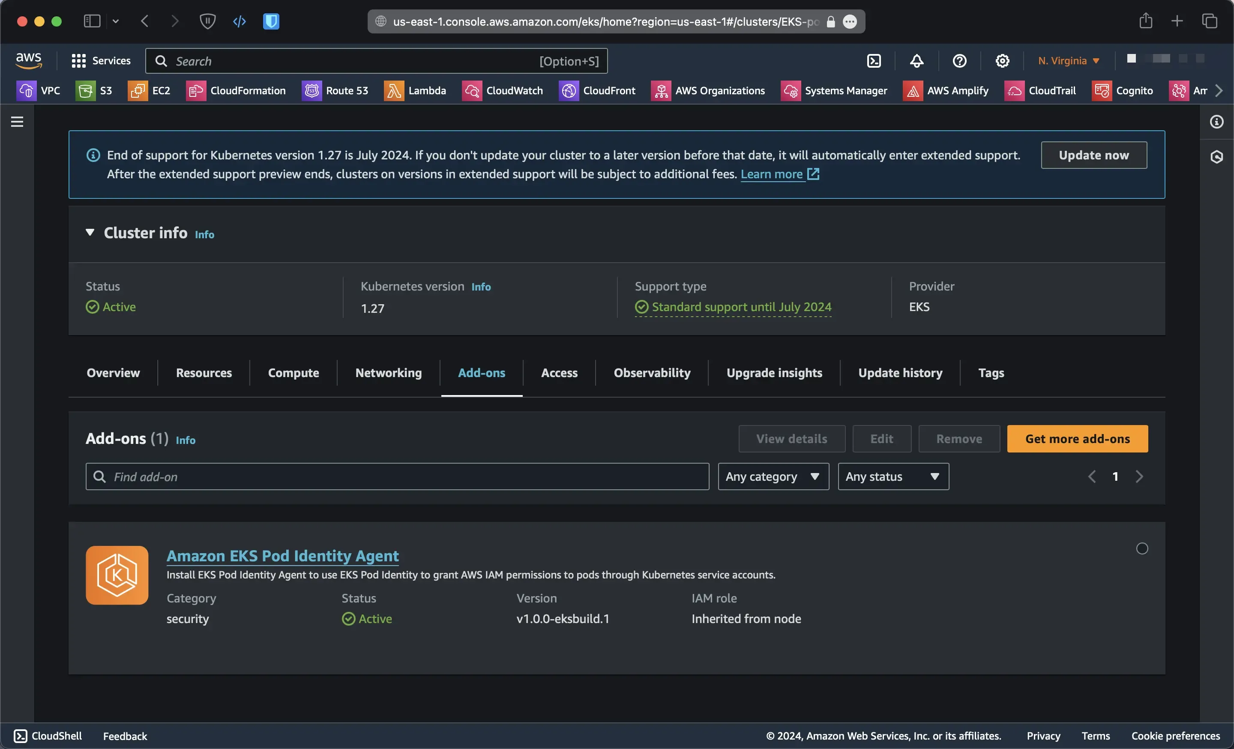Open Lambda shortcut in favorites bar
Viewport: 1234px width, 749px height.
click(x=415, y=90)
